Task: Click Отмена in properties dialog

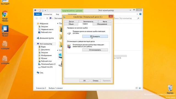Action: point(95,81)
